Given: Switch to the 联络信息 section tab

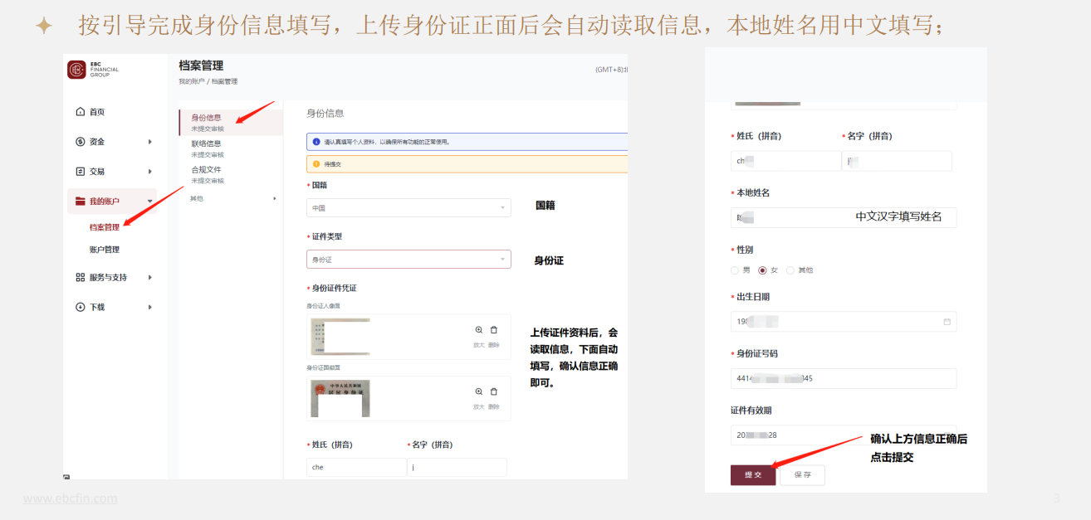Looking at the screenshot, I should coord(207,143).
